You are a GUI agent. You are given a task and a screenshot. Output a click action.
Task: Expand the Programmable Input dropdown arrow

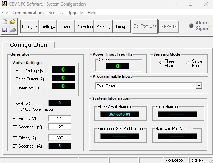(199, 86)
